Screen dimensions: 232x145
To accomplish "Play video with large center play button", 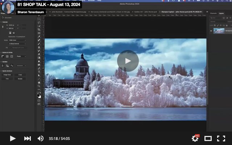I will (x=128, y=61).
